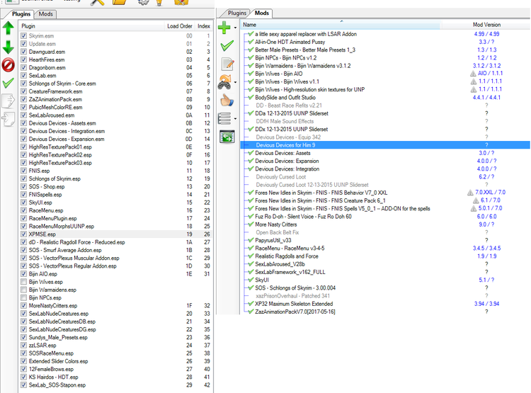Select Plugins tab in left panel
The width and height of the screenshot is (531, 393).
tap(21, 14)
